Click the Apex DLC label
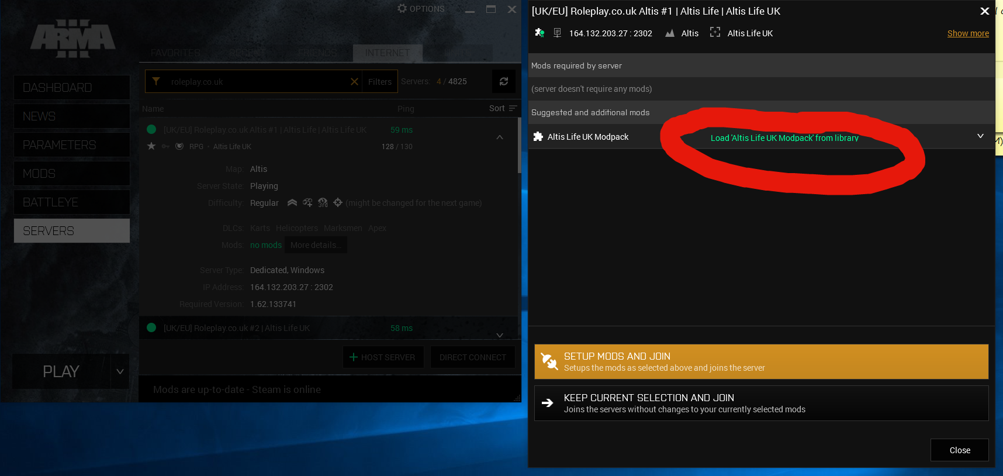The width and height of the screenshot is (1003, 476). (x=377, y=228)
